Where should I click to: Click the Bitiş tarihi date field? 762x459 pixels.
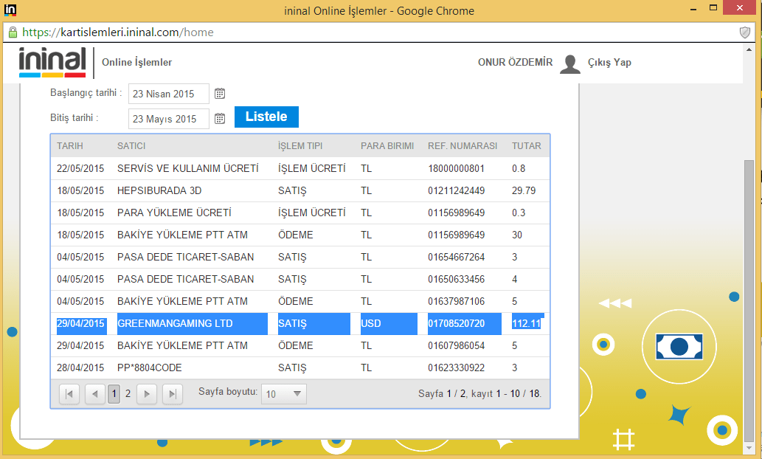coord(169,119)
